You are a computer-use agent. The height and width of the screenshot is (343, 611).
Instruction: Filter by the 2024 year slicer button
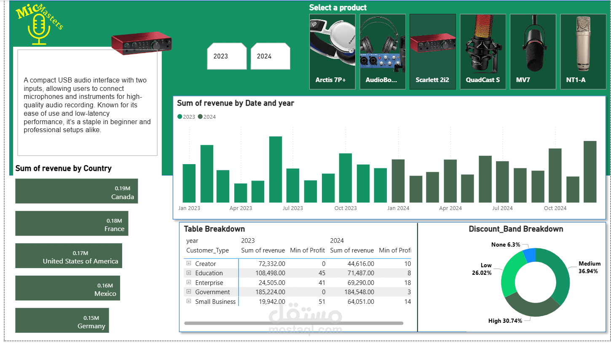tap(271, 56)
